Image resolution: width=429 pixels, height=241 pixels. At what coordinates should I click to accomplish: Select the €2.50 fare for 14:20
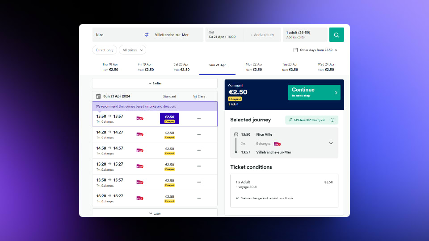coord(169,135)
